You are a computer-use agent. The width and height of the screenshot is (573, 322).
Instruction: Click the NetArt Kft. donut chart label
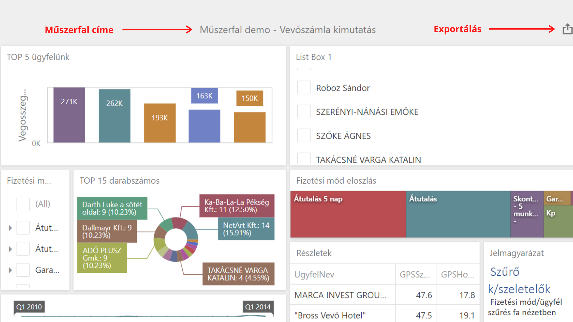[246, 229]
